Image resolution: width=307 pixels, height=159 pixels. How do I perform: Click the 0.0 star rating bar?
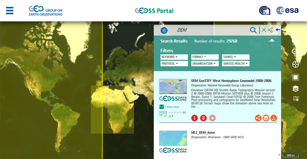pyautogui.click(x=175, y=112)
